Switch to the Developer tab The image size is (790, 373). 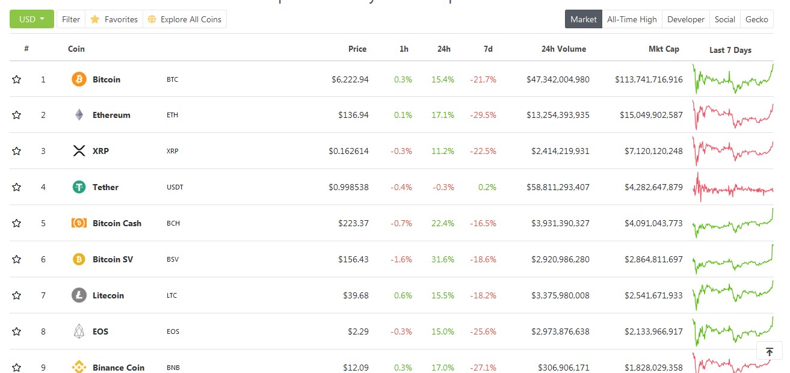[x=686, y=19]
